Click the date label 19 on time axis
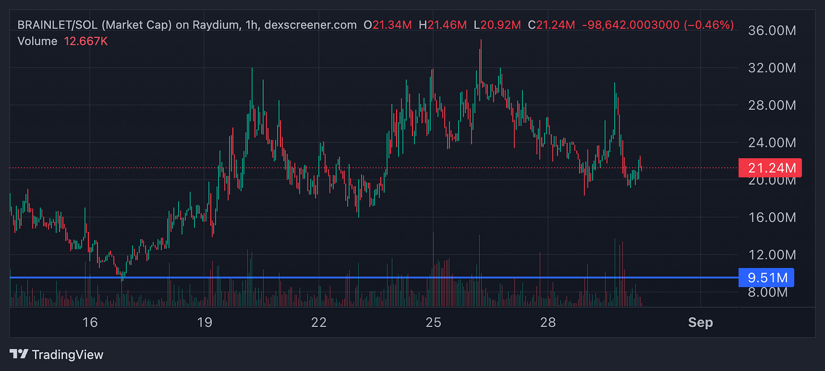 pos(204,323)
